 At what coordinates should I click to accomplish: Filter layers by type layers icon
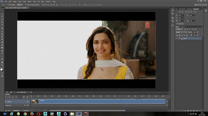[190, 29]
